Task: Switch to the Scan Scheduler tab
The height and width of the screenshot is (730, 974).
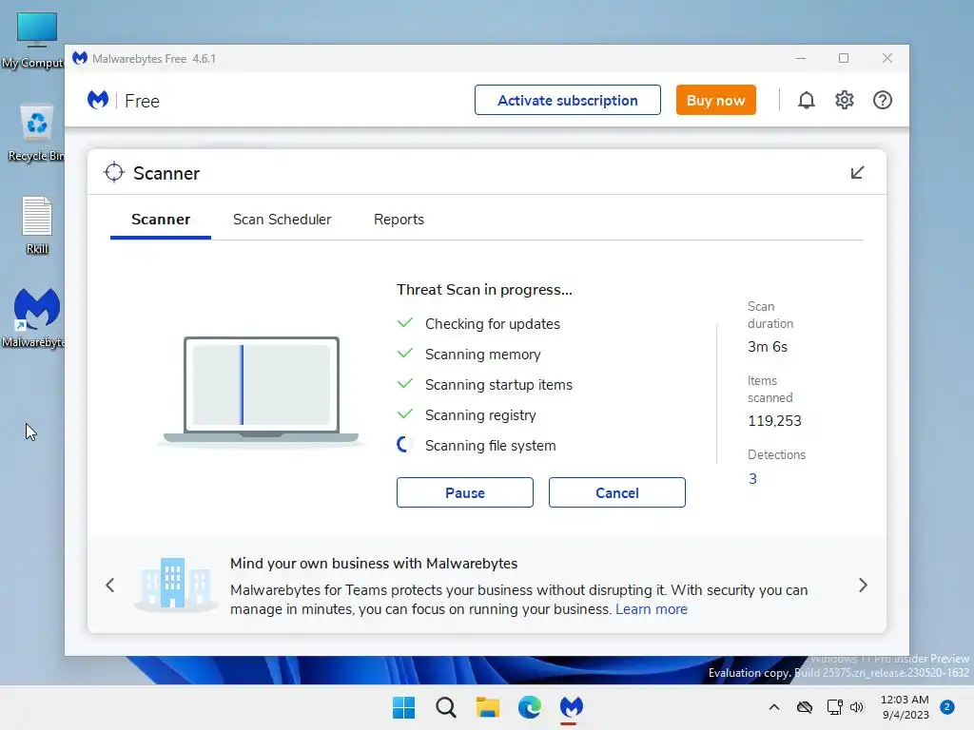Action: (x=282, y=220)
